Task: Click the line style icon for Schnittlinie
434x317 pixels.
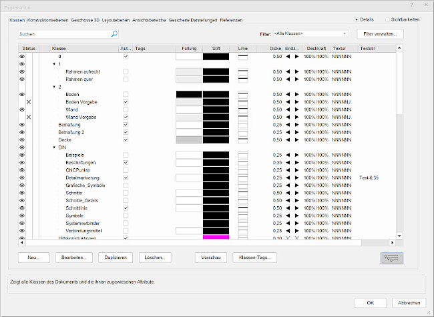Action: (242, 208)
